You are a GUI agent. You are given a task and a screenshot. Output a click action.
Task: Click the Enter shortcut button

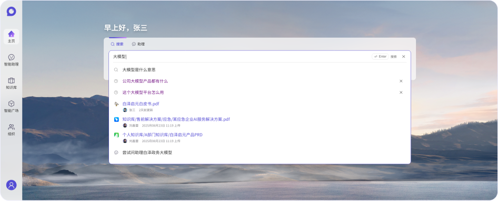[380, 57]
